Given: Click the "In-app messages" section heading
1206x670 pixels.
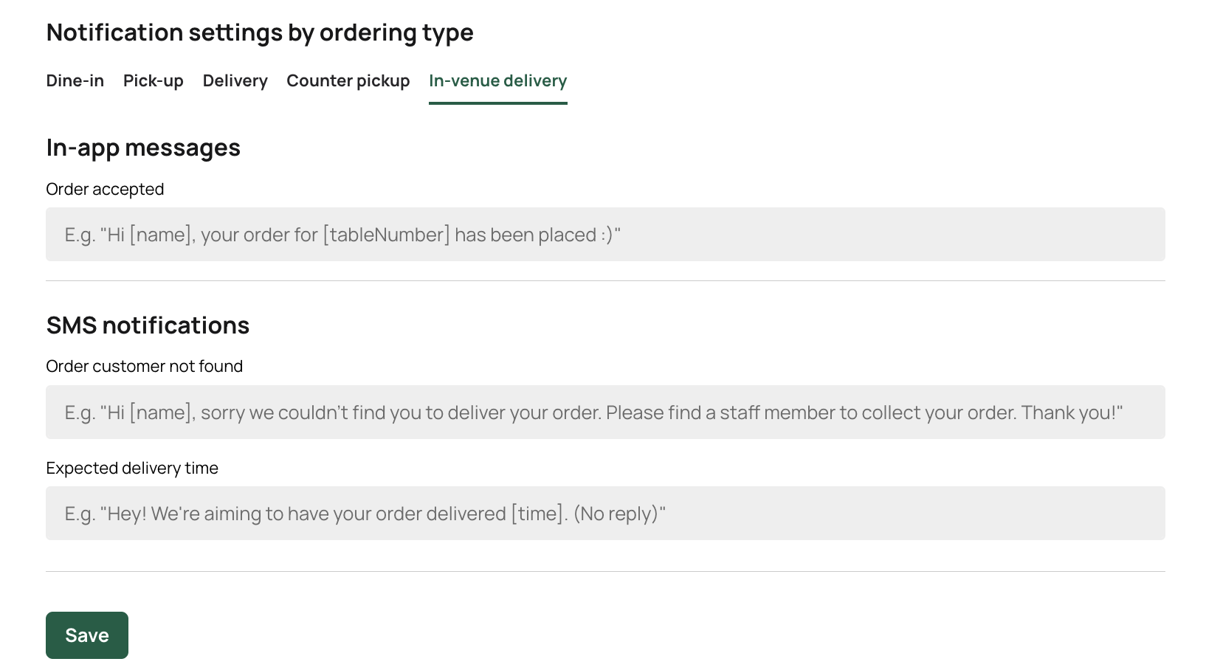Looking at the screenshot, I should coord(143,148).
